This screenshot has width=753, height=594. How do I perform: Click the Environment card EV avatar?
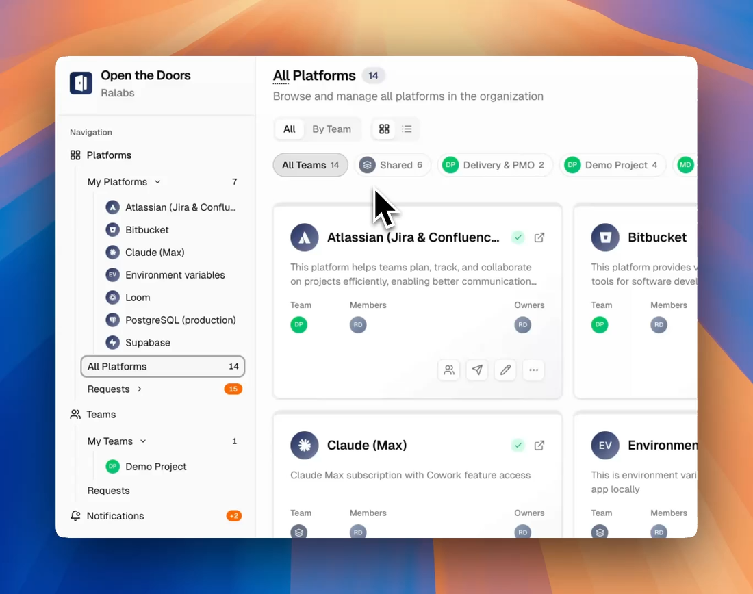click(605, 445)
